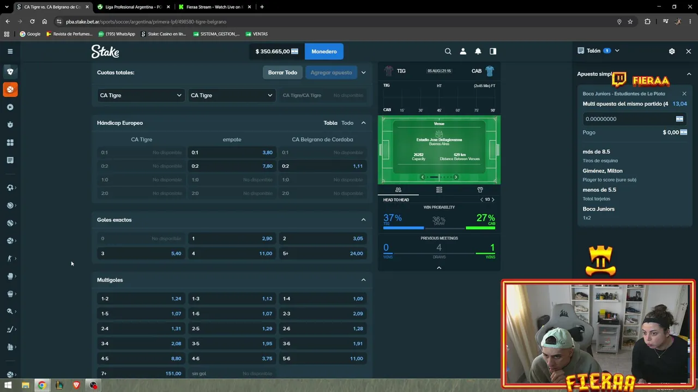This screenshot has width=698, height=392.
Task: Select Belgrano handicap 0:2 odds 1,11
Action: click(x=322, y=166)
